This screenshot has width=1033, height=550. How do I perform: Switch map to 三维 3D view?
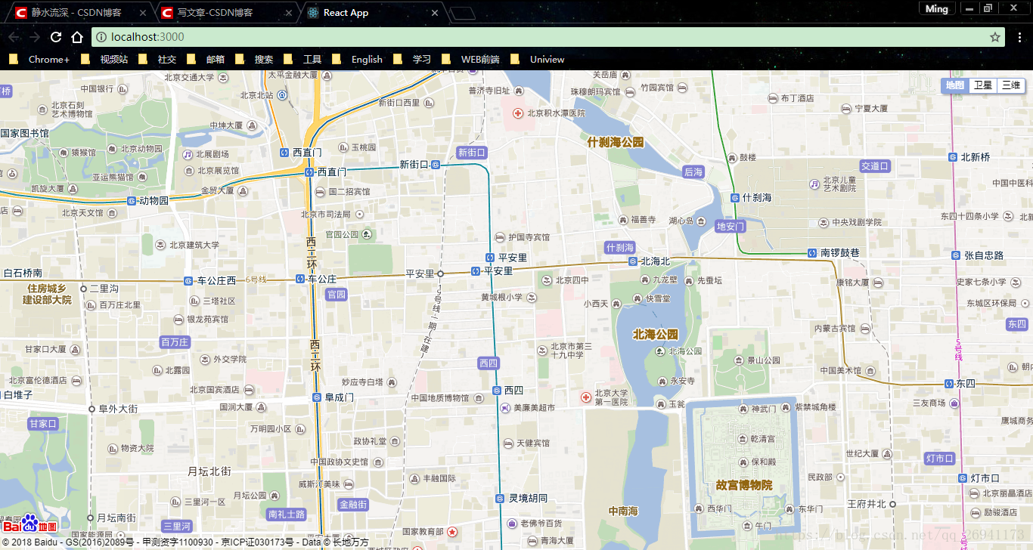pyautogui.click(x=1011, y=85)
